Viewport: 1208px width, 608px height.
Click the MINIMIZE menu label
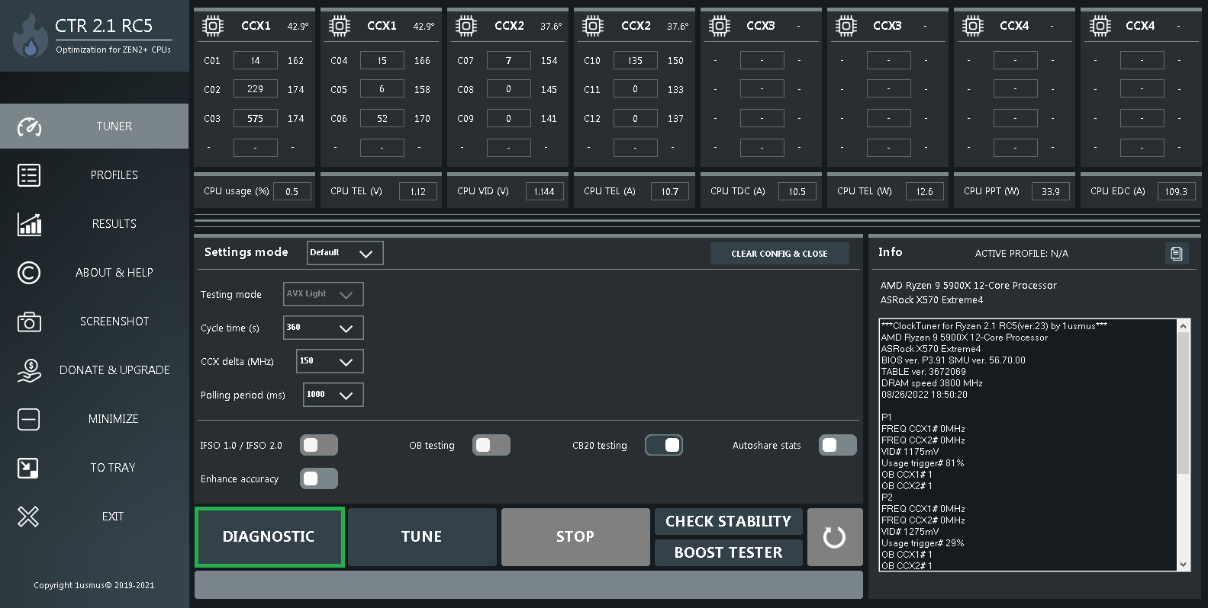point(114,419)
